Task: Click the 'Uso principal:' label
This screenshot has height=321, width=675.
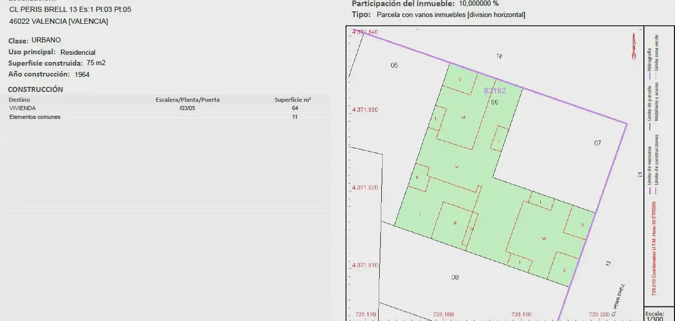Action: tap(32, 52)
